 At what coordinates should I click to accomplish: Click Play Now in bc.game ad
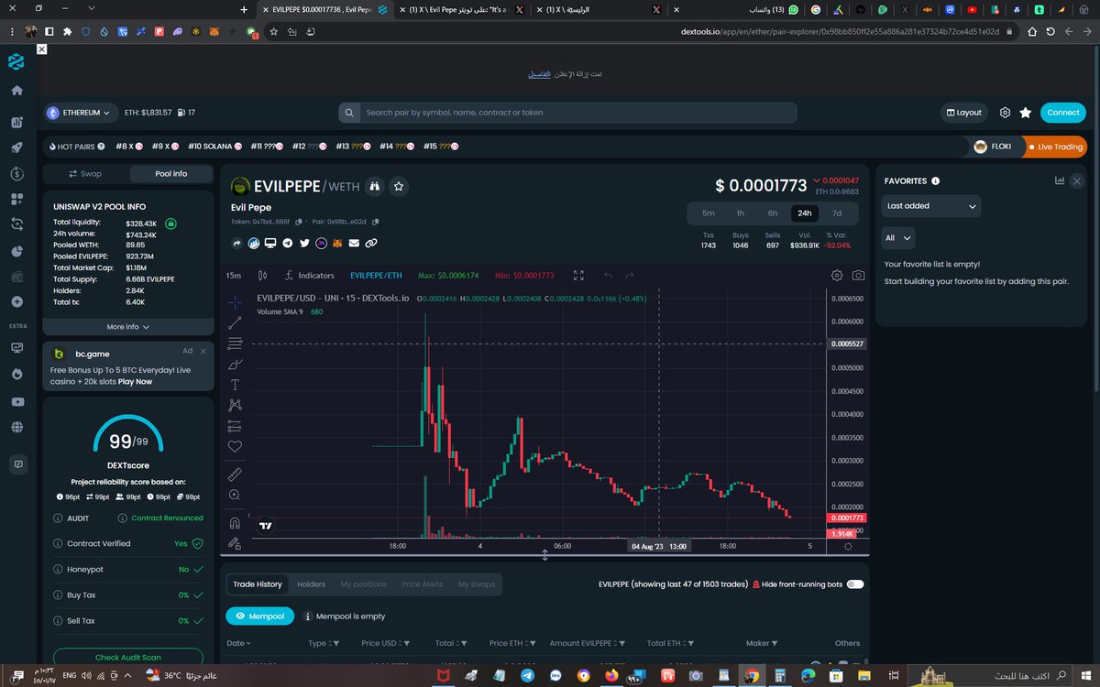click(x=135, y=381)
